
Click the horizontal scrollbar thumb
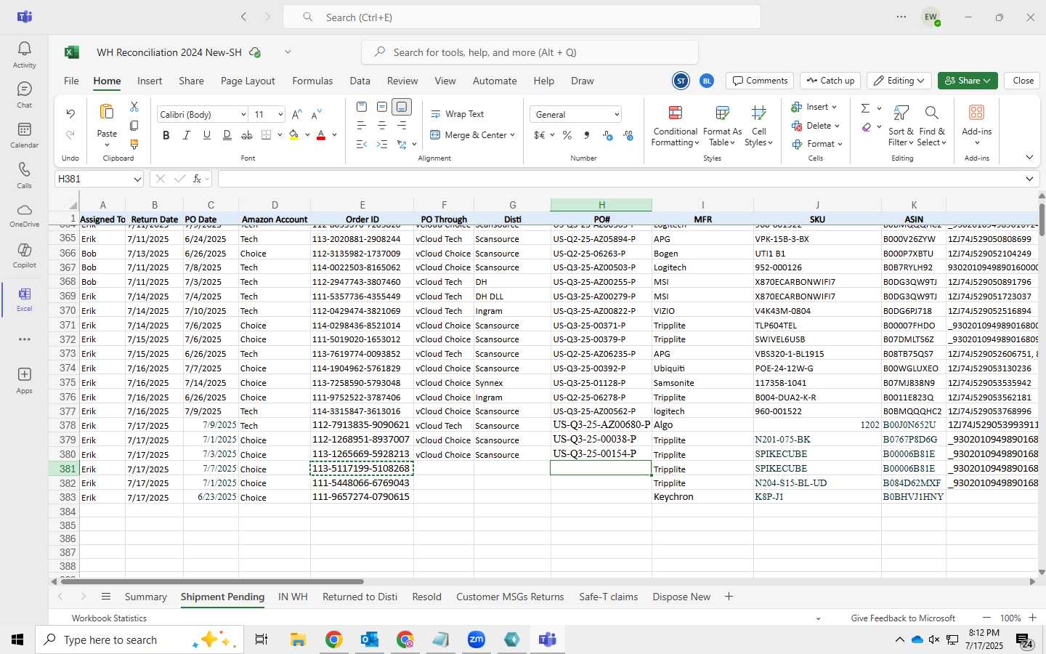[212, 582]
